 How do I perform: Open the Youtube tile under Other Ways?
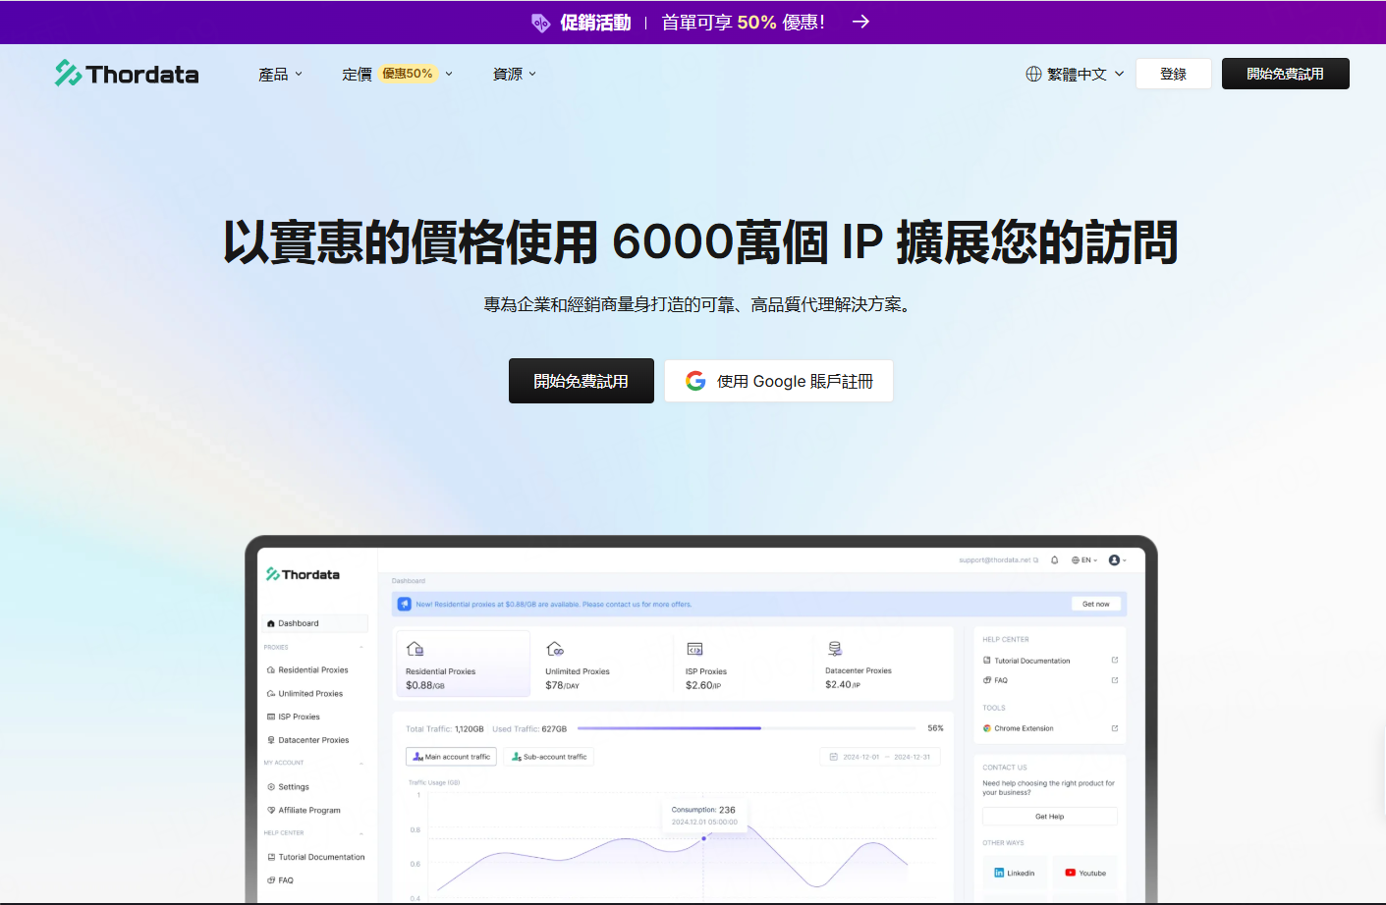(x=1085, y=873)
